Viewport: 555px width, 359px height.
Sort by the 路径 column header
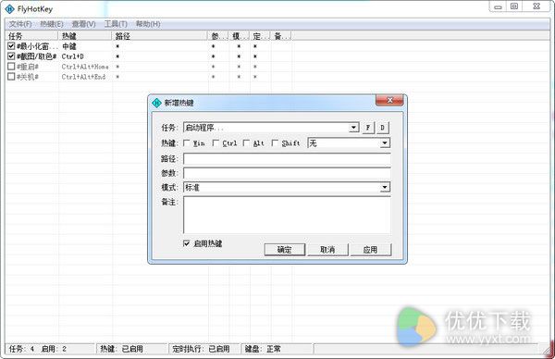(x=160, y=36)
